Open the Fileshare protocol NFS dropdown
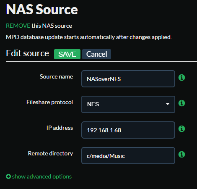Image resolution: width=197 pixels, height=189 pixels. [x=128, y=104]
